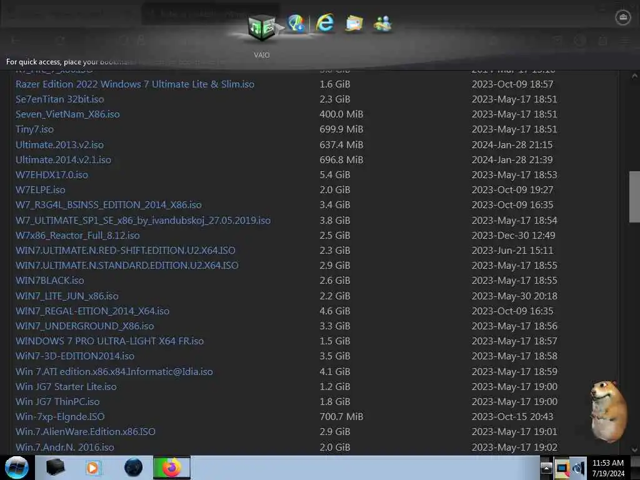
Task: Open the black cube taskbar icon
Action: point(55,467)
